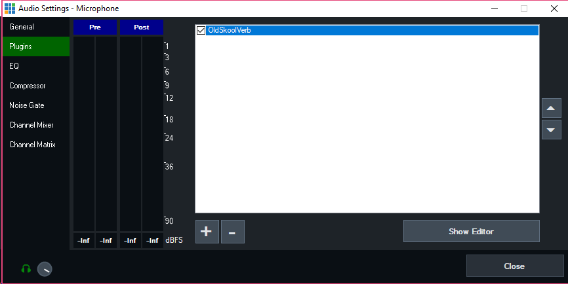Move plugin down with down arrow
568x284 pixels.
pyautogui.click(x=551, y=130)
